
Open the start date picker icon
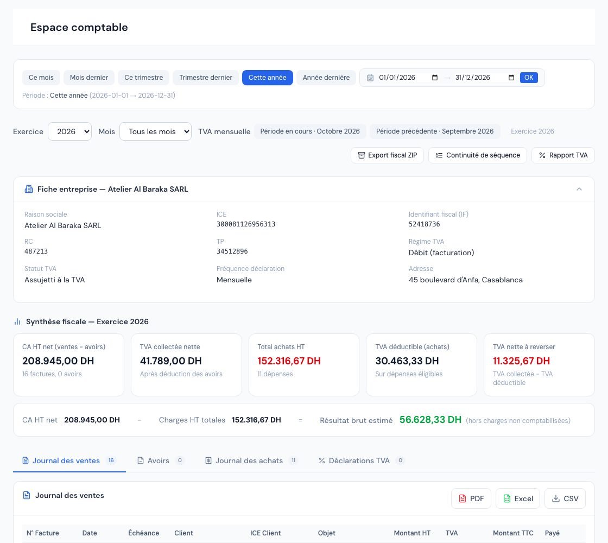pyautogui.click(x=435, y=78)
